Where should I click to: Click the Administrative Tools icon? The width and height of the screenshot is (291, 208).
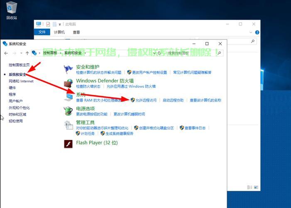(68, 125)
